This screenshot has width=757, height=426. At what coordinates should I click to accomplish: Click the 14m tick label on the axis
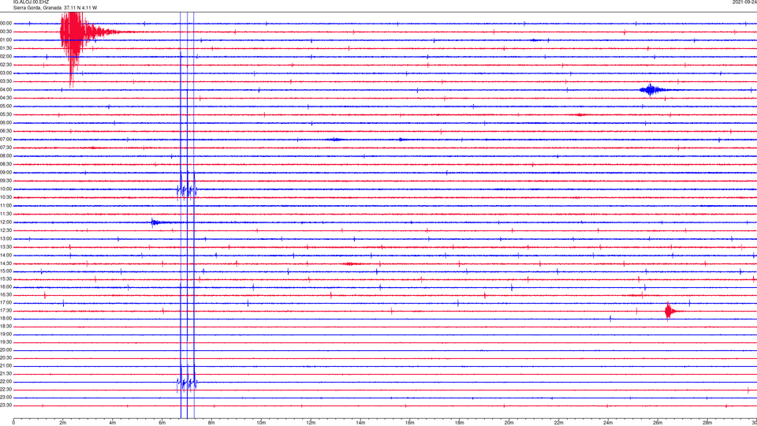tap(360, 423)
